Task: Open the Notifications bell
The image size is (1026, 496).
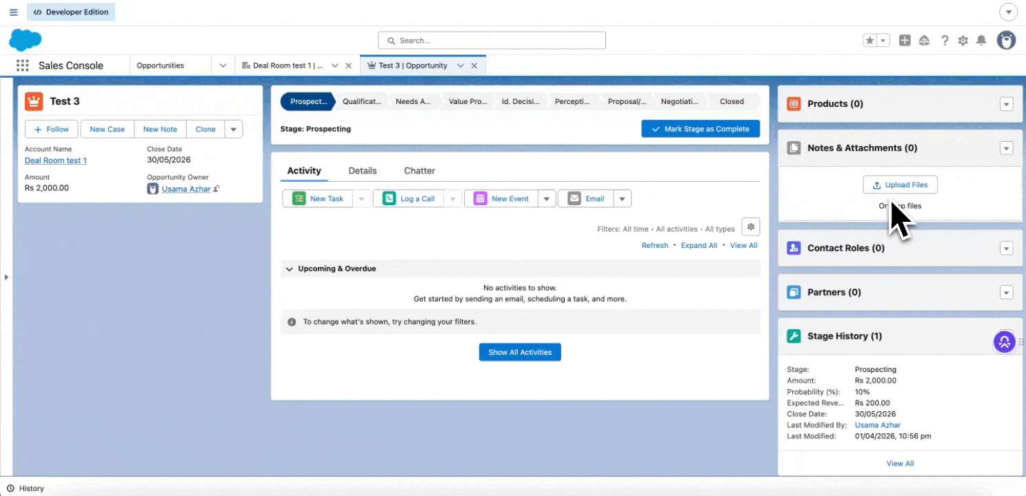Action: pos(982,41)
